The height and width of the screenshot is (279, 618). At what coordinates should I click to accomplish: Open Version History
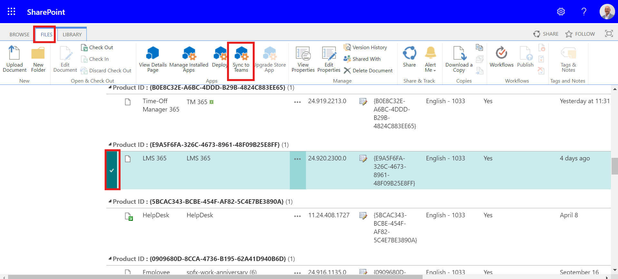tap(365, 48)
